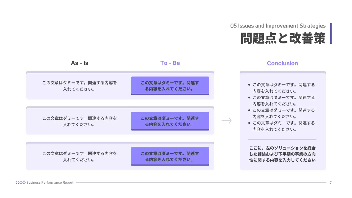The width and height of the screenshot is (352, 198).
Task: Select the first purple To-Be box
Action: point(170,86)
